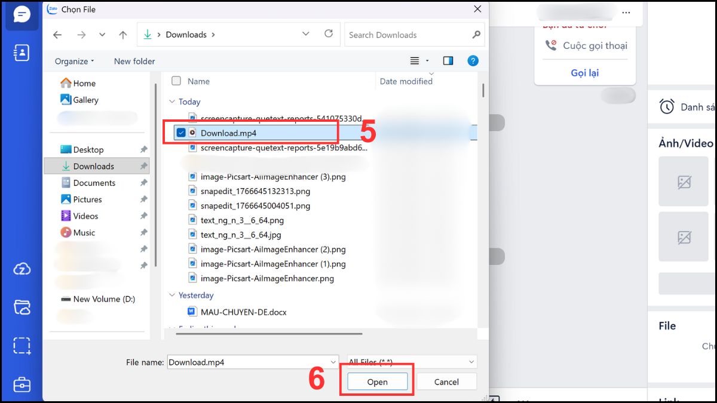
Task: Open the File name combo dropdown arrow
Action: coord(333,362)
